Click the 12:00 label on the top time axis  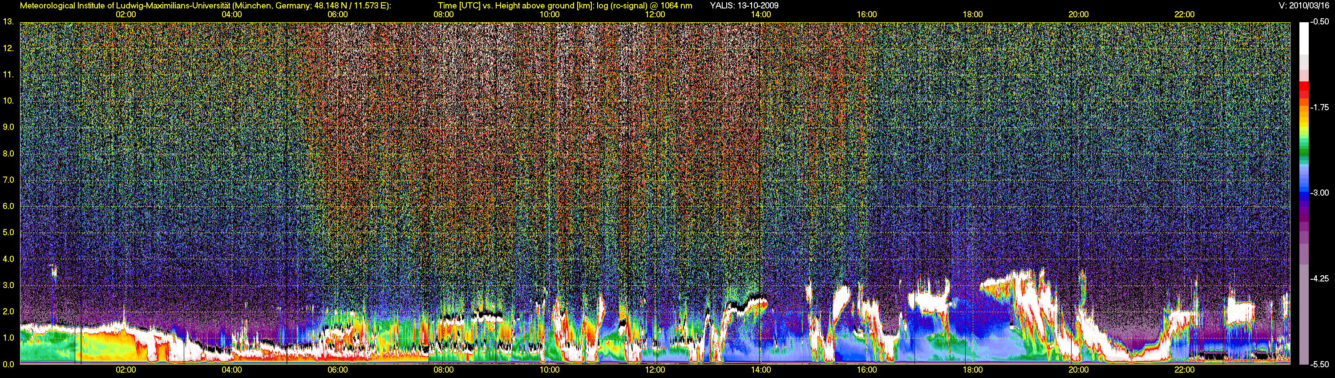(x=655, y=15)
